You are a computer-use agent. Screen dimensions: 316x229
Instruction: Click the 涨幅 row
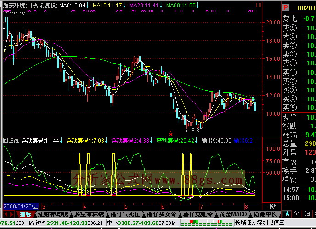[x=299, y=135]
